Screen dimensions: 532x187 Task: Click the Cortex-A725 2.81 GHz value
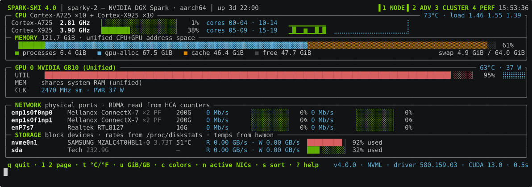coord(75,23)
